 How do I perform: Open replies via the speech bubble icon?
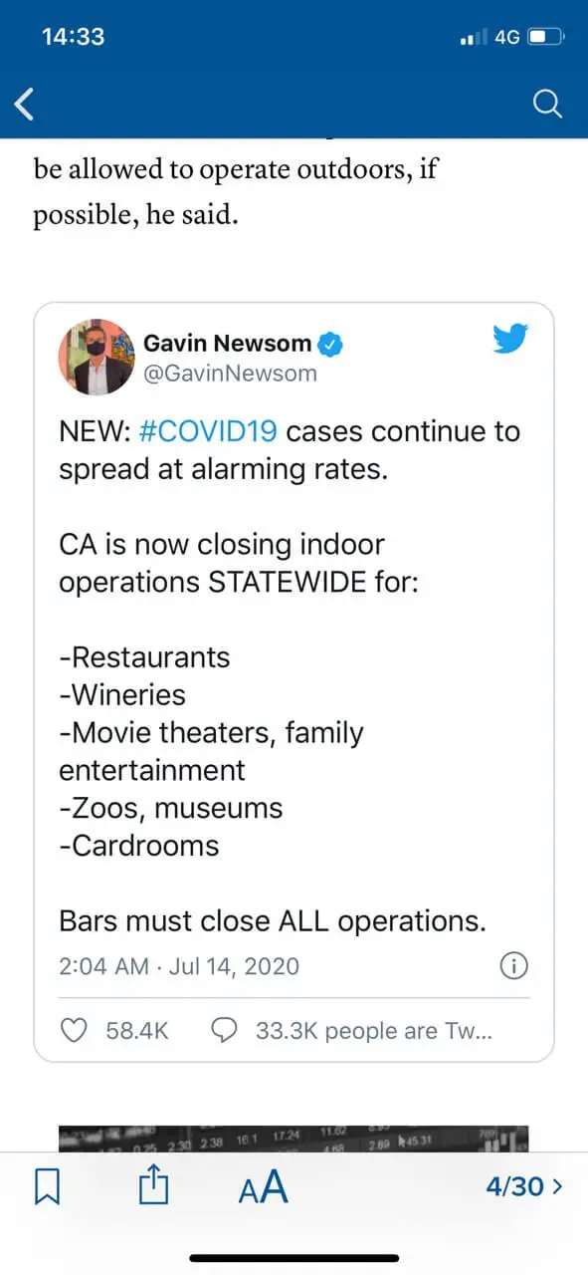[x=226, y=1030]
